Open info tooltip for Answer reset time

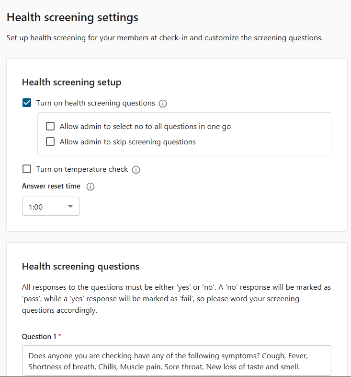point(91,187)
